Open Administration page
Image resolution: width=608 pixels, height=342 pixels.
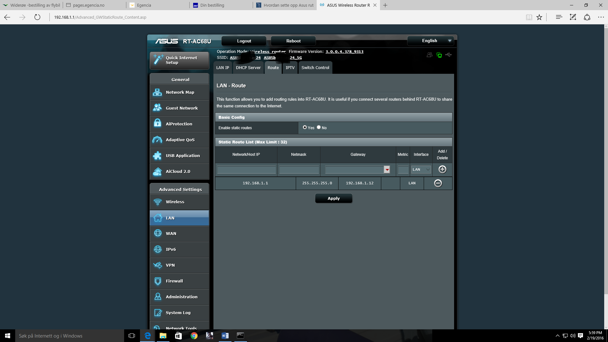pos(179,297)
